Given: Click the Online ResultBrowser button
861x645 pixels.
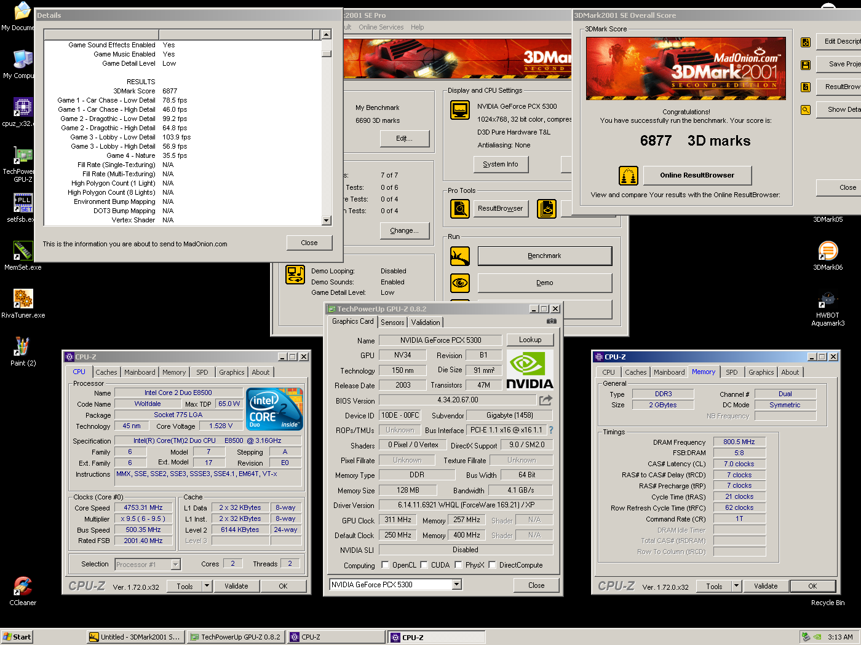Looking at the screenshot, I should (x=697, y=176).
